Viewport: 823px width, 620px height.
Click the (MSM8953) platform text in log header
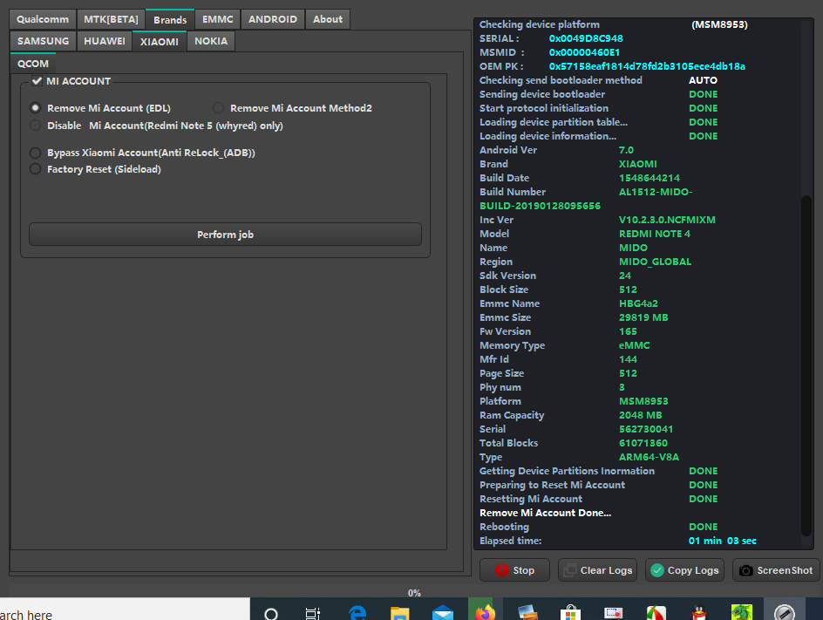pyautogui.click(x=719, y=24)
